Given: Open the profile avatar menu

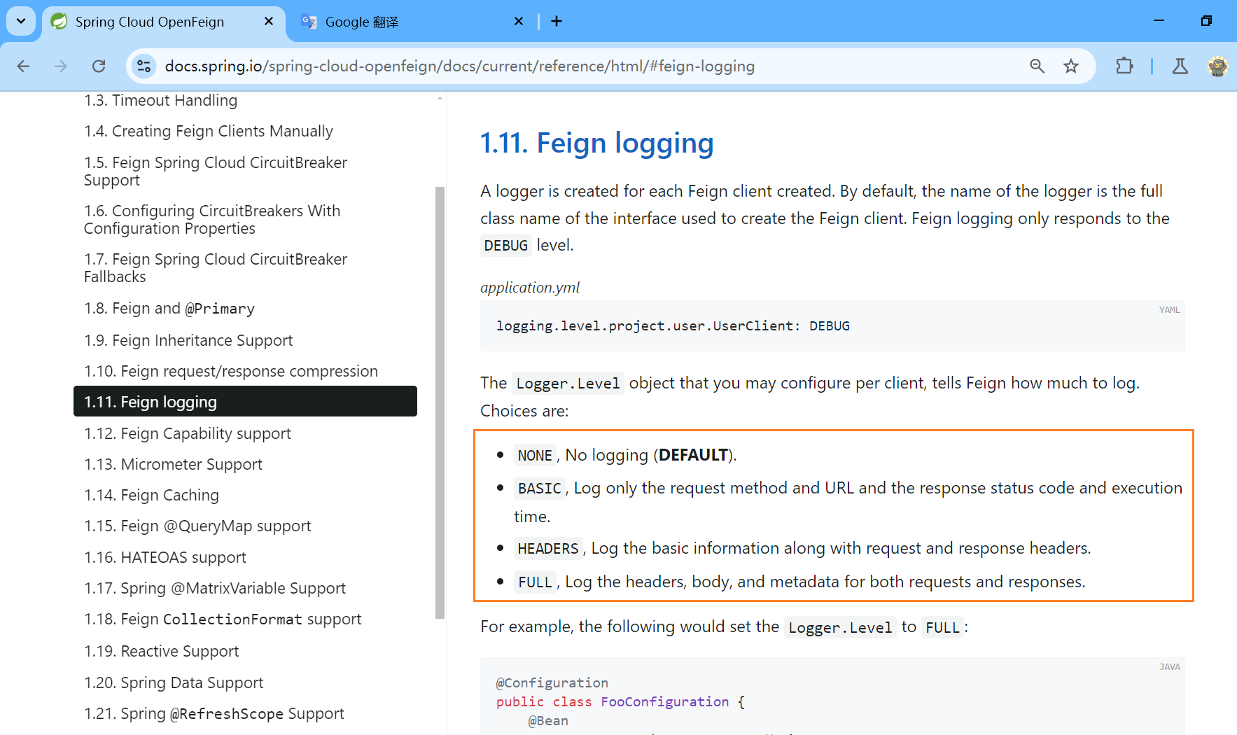Looking at the screenshot, I should coord(1217,66).
